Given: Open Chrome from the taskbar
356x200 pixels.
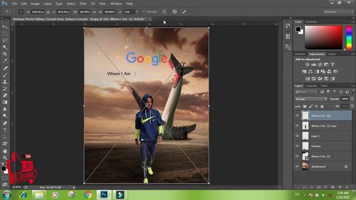Looking at the screenshot, I should point(88,195).
